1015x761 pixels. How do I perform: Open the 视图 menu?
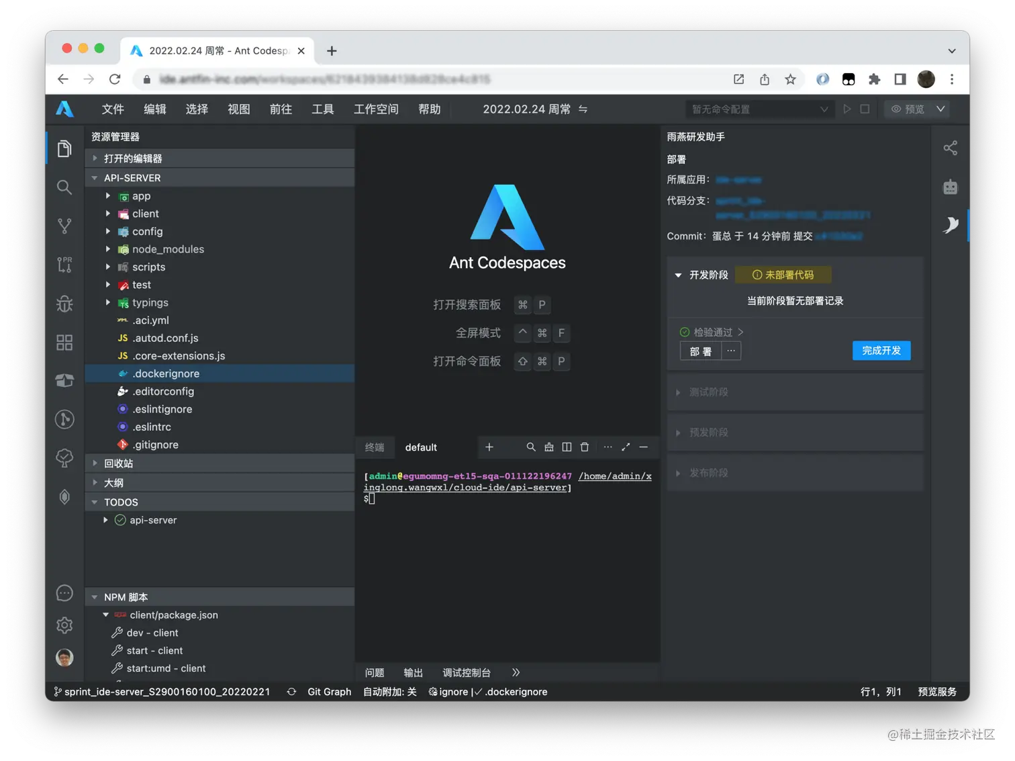238,109
